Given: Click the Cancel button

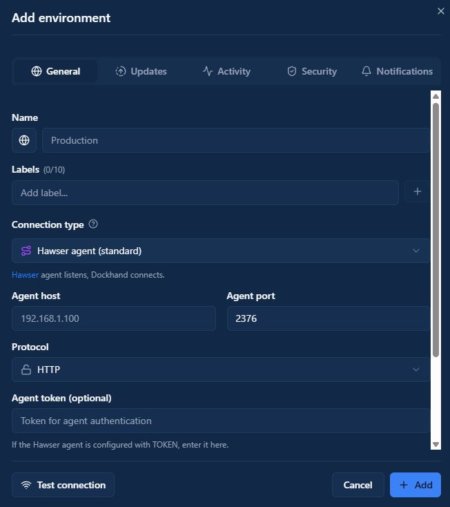Looking at the screenshot, I should (x=358, y=485).
